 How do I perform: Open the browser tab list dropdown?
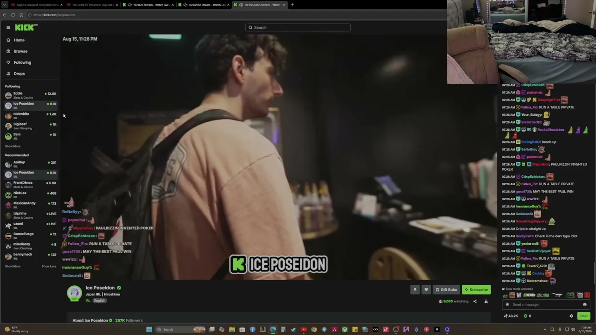[5, 5]
